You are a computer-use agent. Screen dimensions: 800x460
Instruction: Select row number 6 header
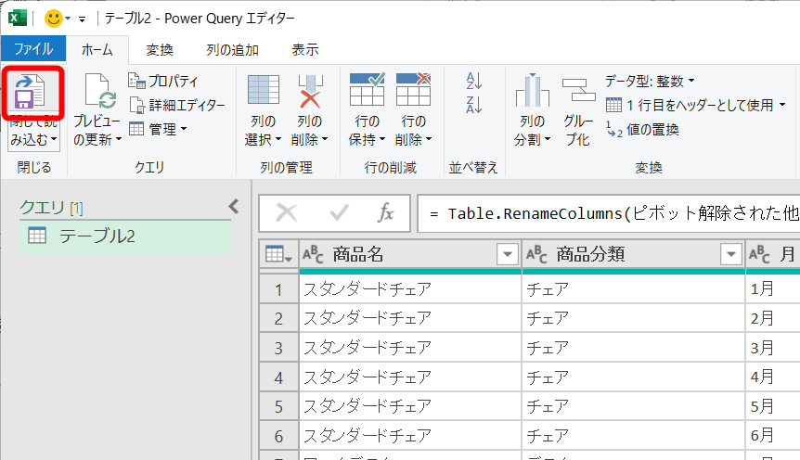pyautogui.click(x=278, y=436)
